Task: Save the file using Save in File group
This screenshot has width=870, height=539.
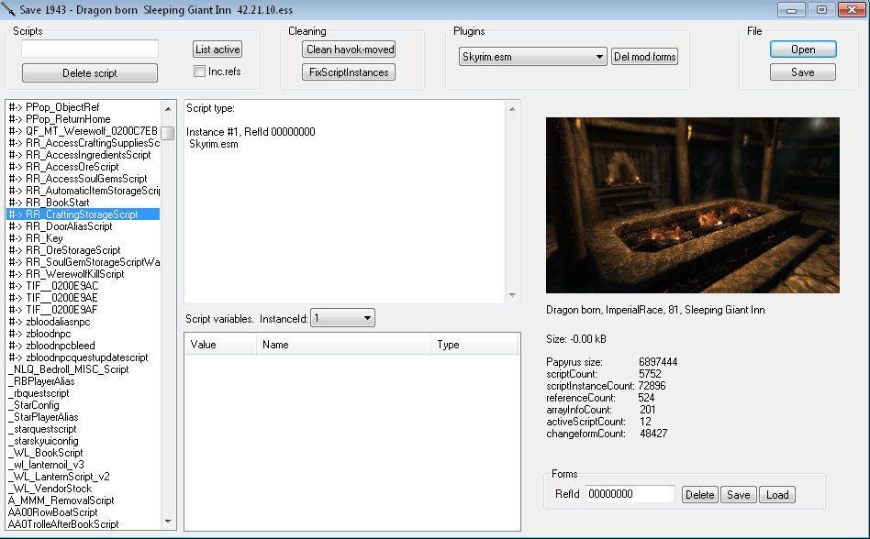Action: [x=802, y=72]
